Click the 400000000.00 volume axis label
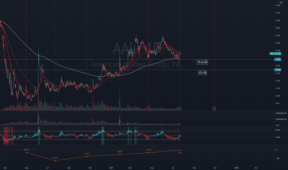Image resolution: width=288 pixels, height=170 pixels. coord(281,113)
